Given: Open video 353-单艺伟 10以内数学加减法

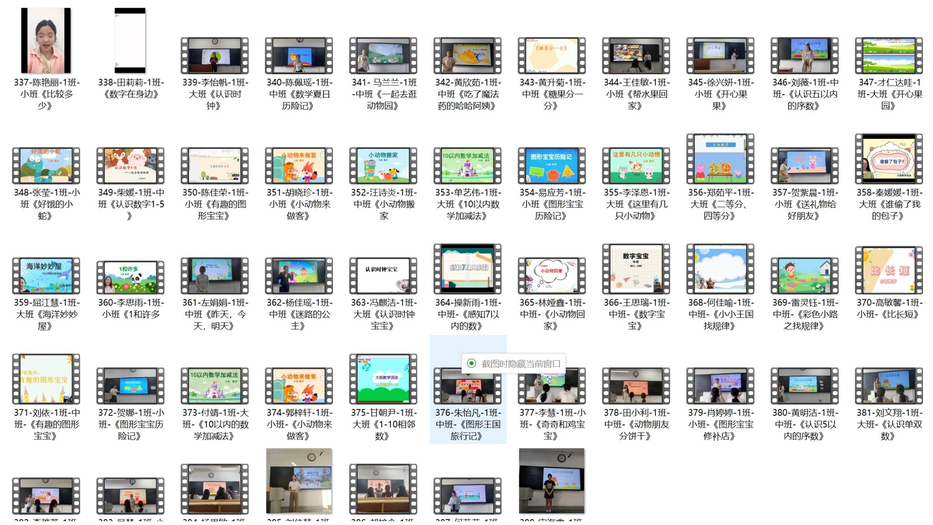Looking at the screenshot, I should 467,166.
